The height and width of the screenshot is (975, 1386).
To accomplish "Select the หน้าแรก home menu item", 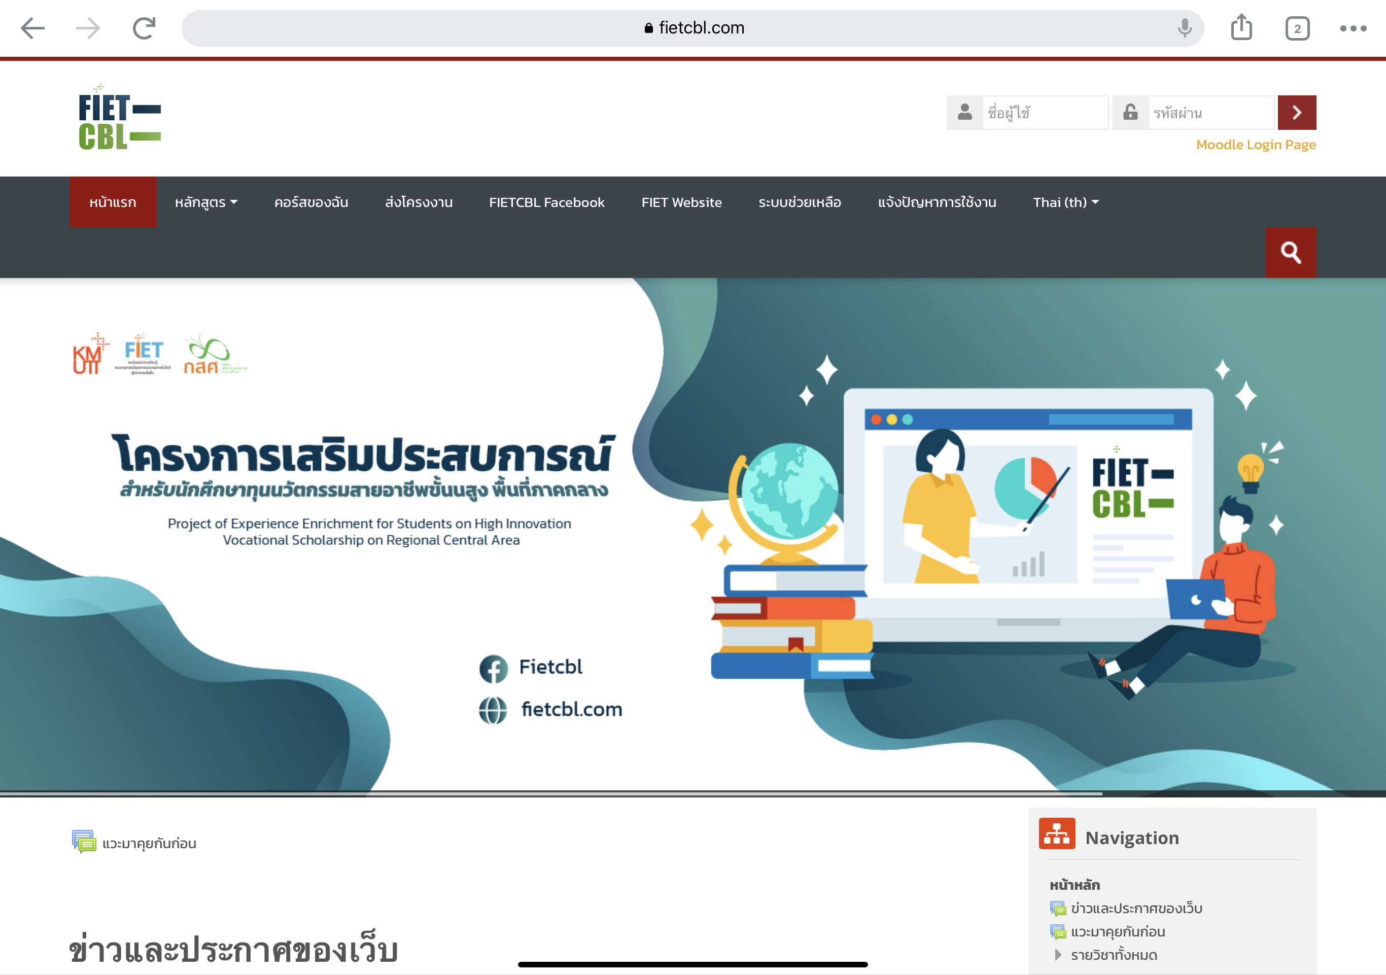I will 113,201.
